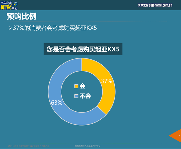This screenshot has height=149, width=181.
Task: Click the 汽车之家 研究中心 logo
Action: point(9,5)
